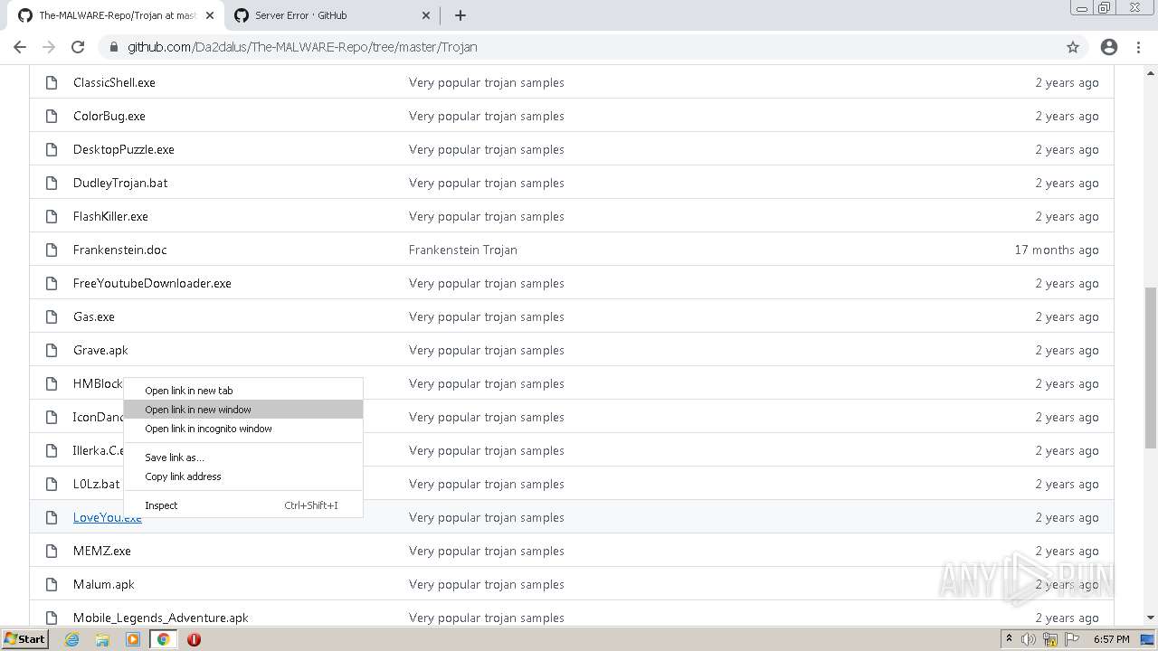Image resolution: width=1158 pixels, height=651 pixels.
Task: Open the Frankenstein.doc file
Action: pyautogui.click(x=120, y=250)
